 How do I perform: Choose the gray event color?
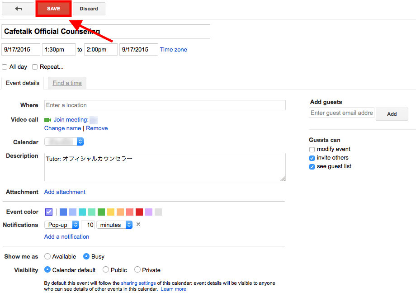coord(158,212)
